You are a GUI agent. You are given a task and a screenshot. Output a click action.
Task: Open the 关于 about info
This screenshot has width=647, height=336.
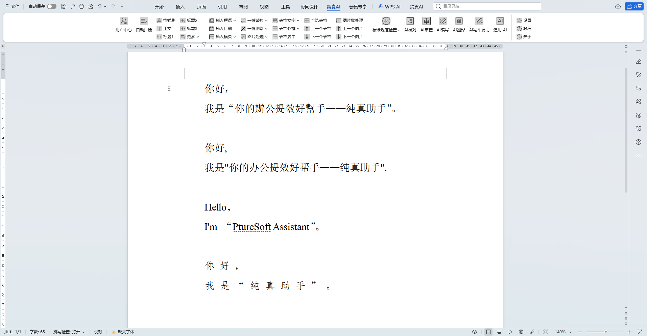point(524,37)
